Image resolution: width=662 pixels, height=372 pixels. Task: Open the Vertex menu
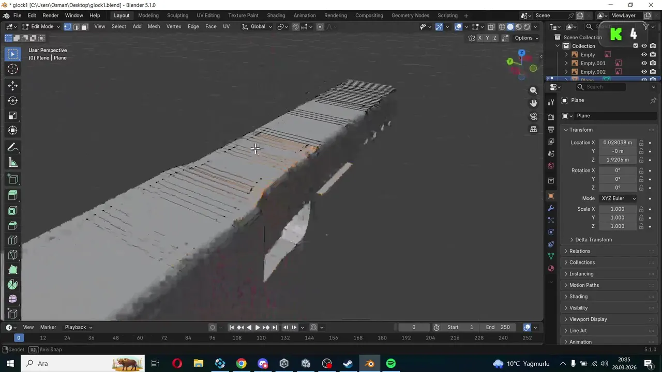(174, 27)
